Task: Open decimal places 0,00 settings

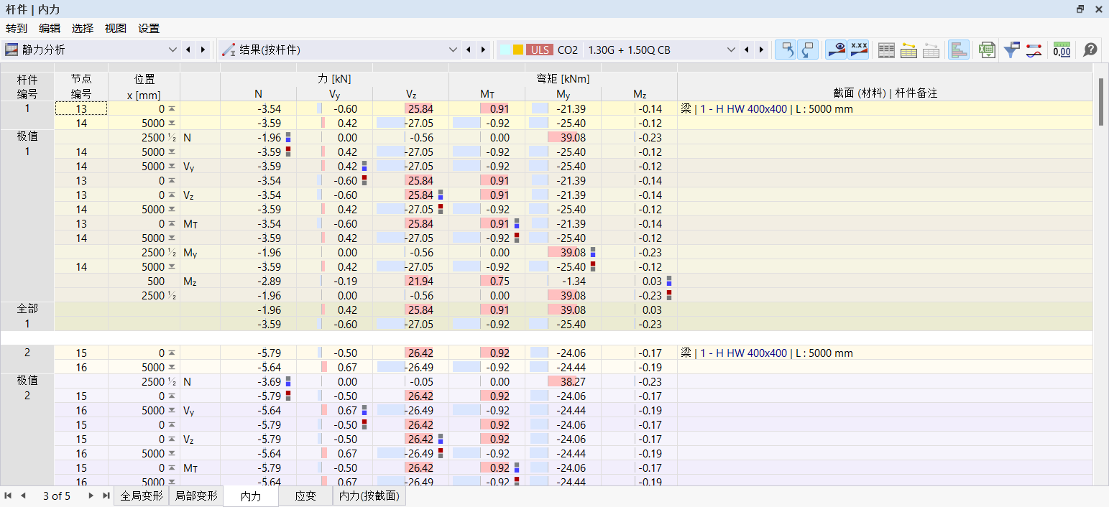Action: [x=1062, y=50]
